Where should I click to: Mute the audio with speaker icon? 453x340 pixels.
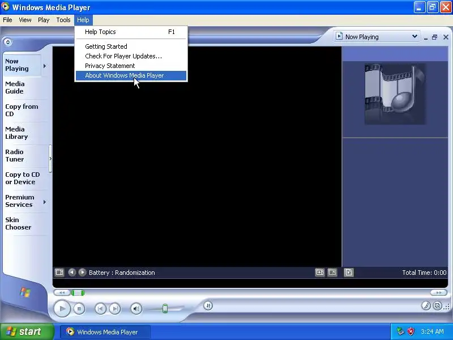click(136, 309)
